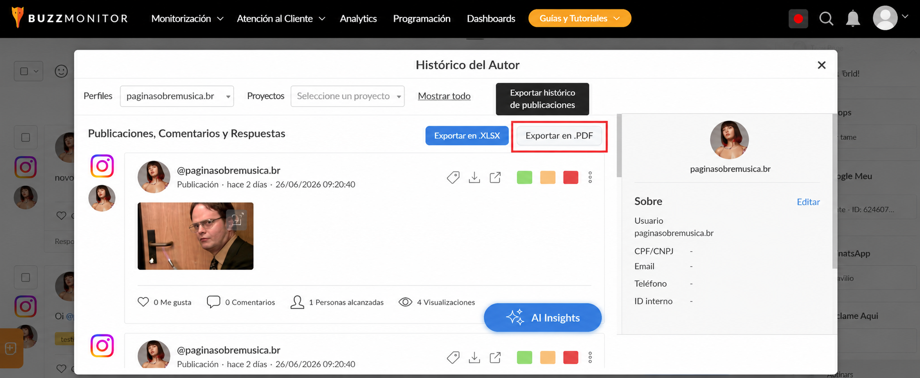This screenshot has width=920, height=378.
Task: Open the Dwight image thumbnail
Action: point(195,236)
